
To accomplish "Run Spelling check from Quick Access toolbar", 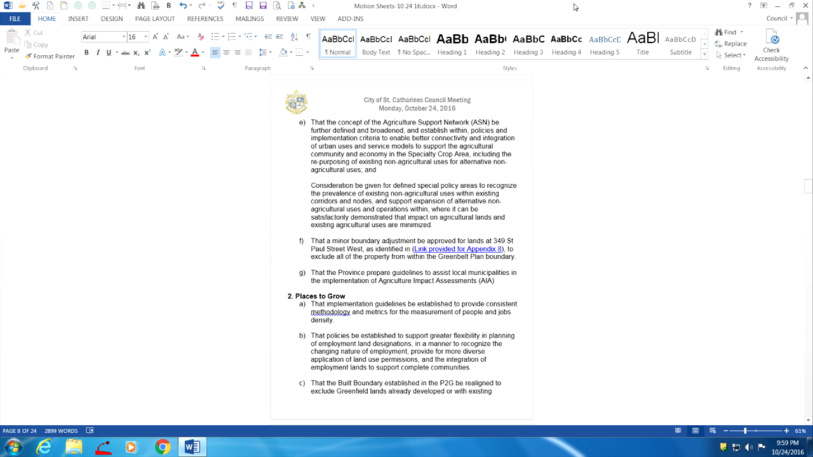I will click(x=220, y=6).
